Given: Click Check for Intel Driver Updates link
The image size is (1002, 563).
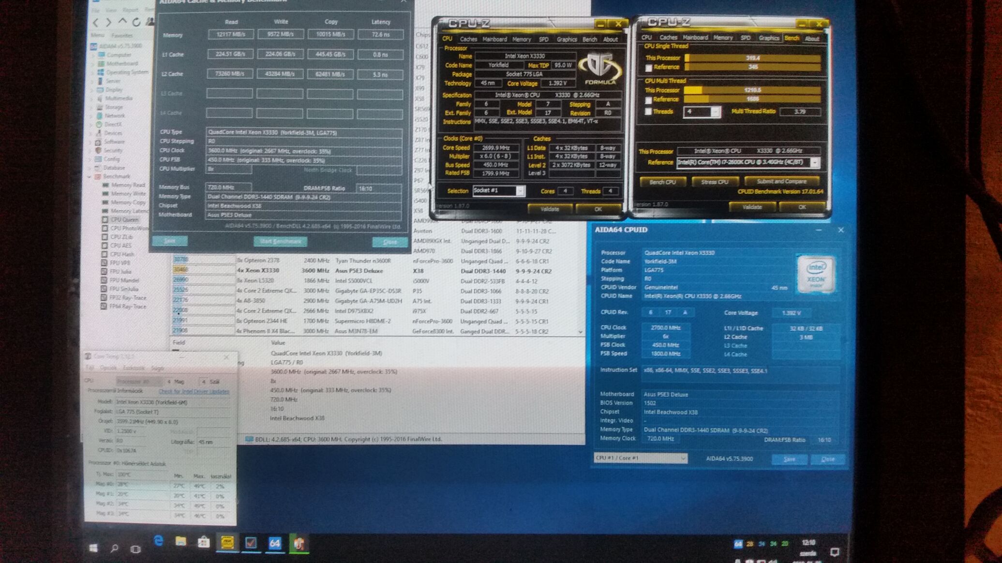Looking at the screenshot, I should tap(194, 391).
